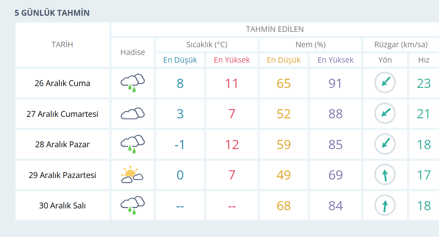Click the partly sunny icon for 29 Aralık Pazartesi
Image resolution: width=439 pixels, height=237 pixels.
132,175
